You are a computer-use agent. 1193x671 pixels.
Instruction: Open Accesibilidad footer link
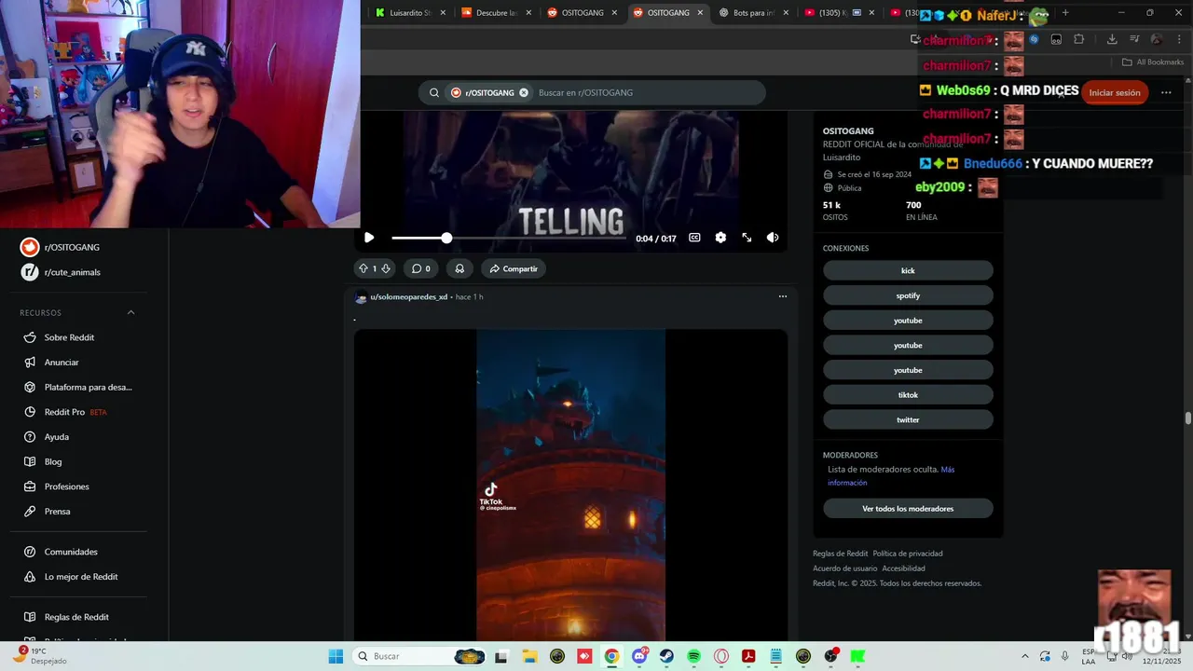click(903, 568)
